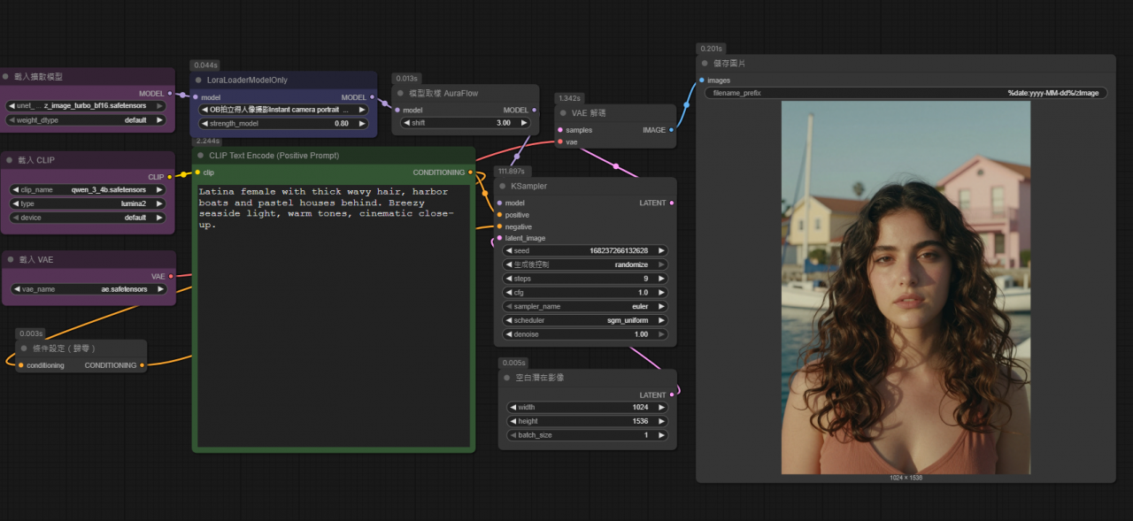Decrease width using the left arrow
The height and width of the screenshot is (521, 1133).
[x=511, y=408]
